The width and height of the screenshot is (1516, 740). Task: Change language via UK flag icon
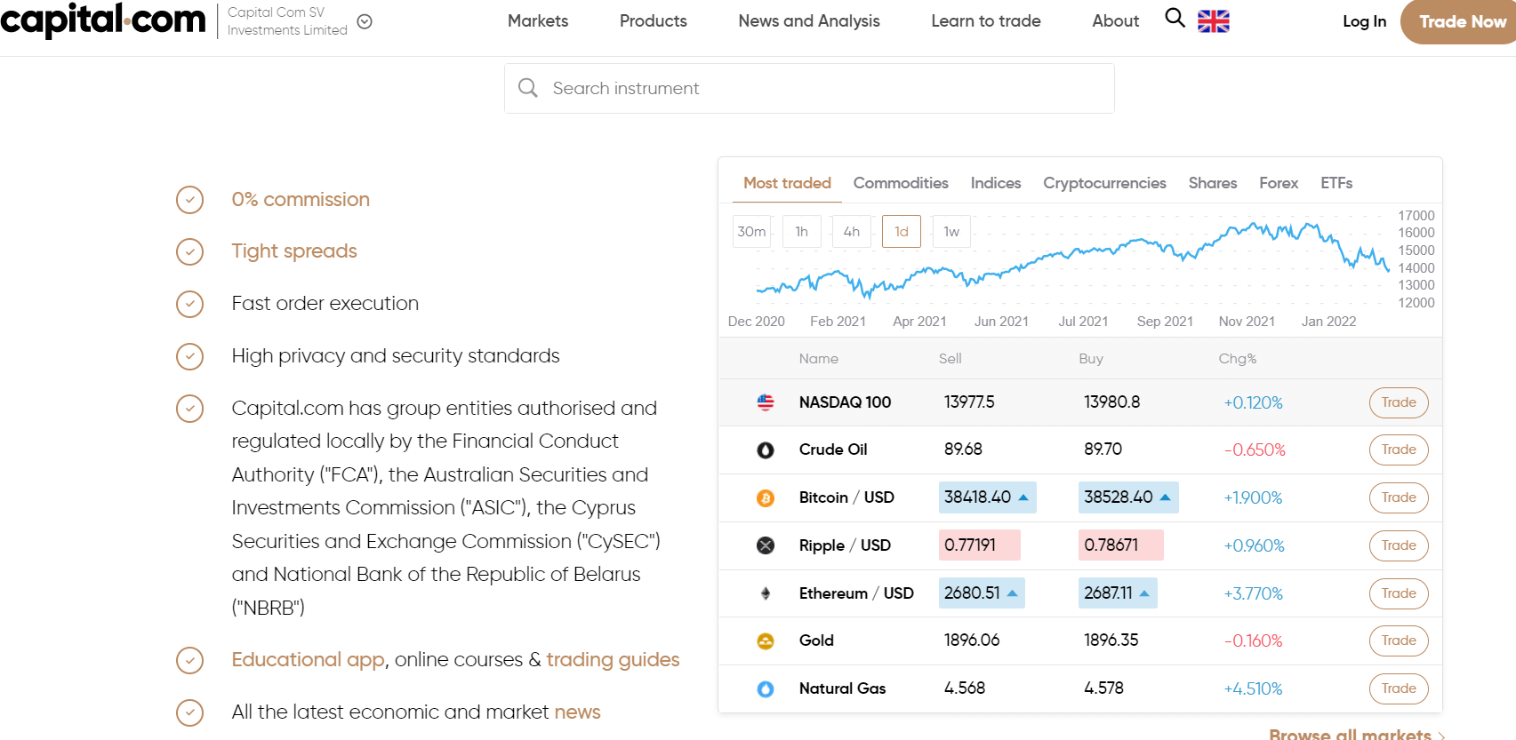pos(1214,21)
